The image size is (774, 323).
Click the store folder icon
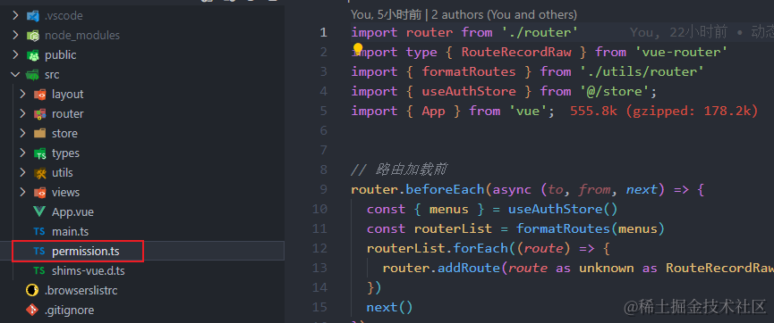click(x=40, y=134)
